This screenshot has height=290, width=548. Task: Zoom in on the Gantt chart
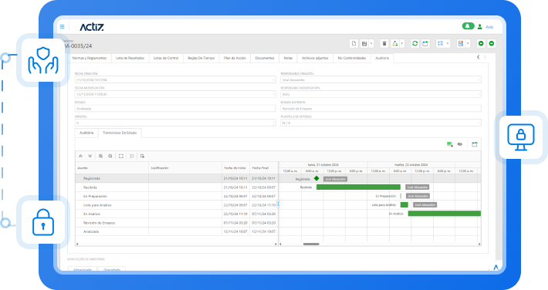[100, 156]
